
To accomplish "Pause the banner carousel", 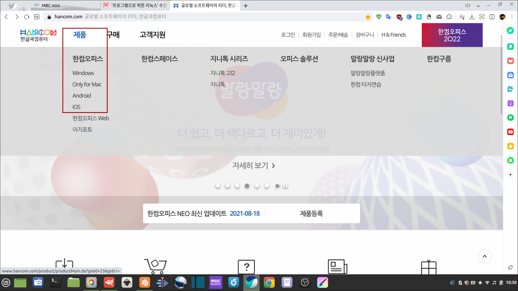I will 285,186.
